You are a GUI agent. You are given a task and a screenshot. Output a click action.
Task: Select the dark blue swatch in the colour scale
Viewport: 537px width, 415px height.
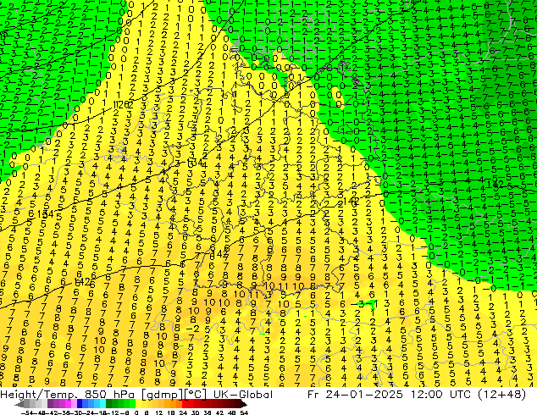coord(80,404)
